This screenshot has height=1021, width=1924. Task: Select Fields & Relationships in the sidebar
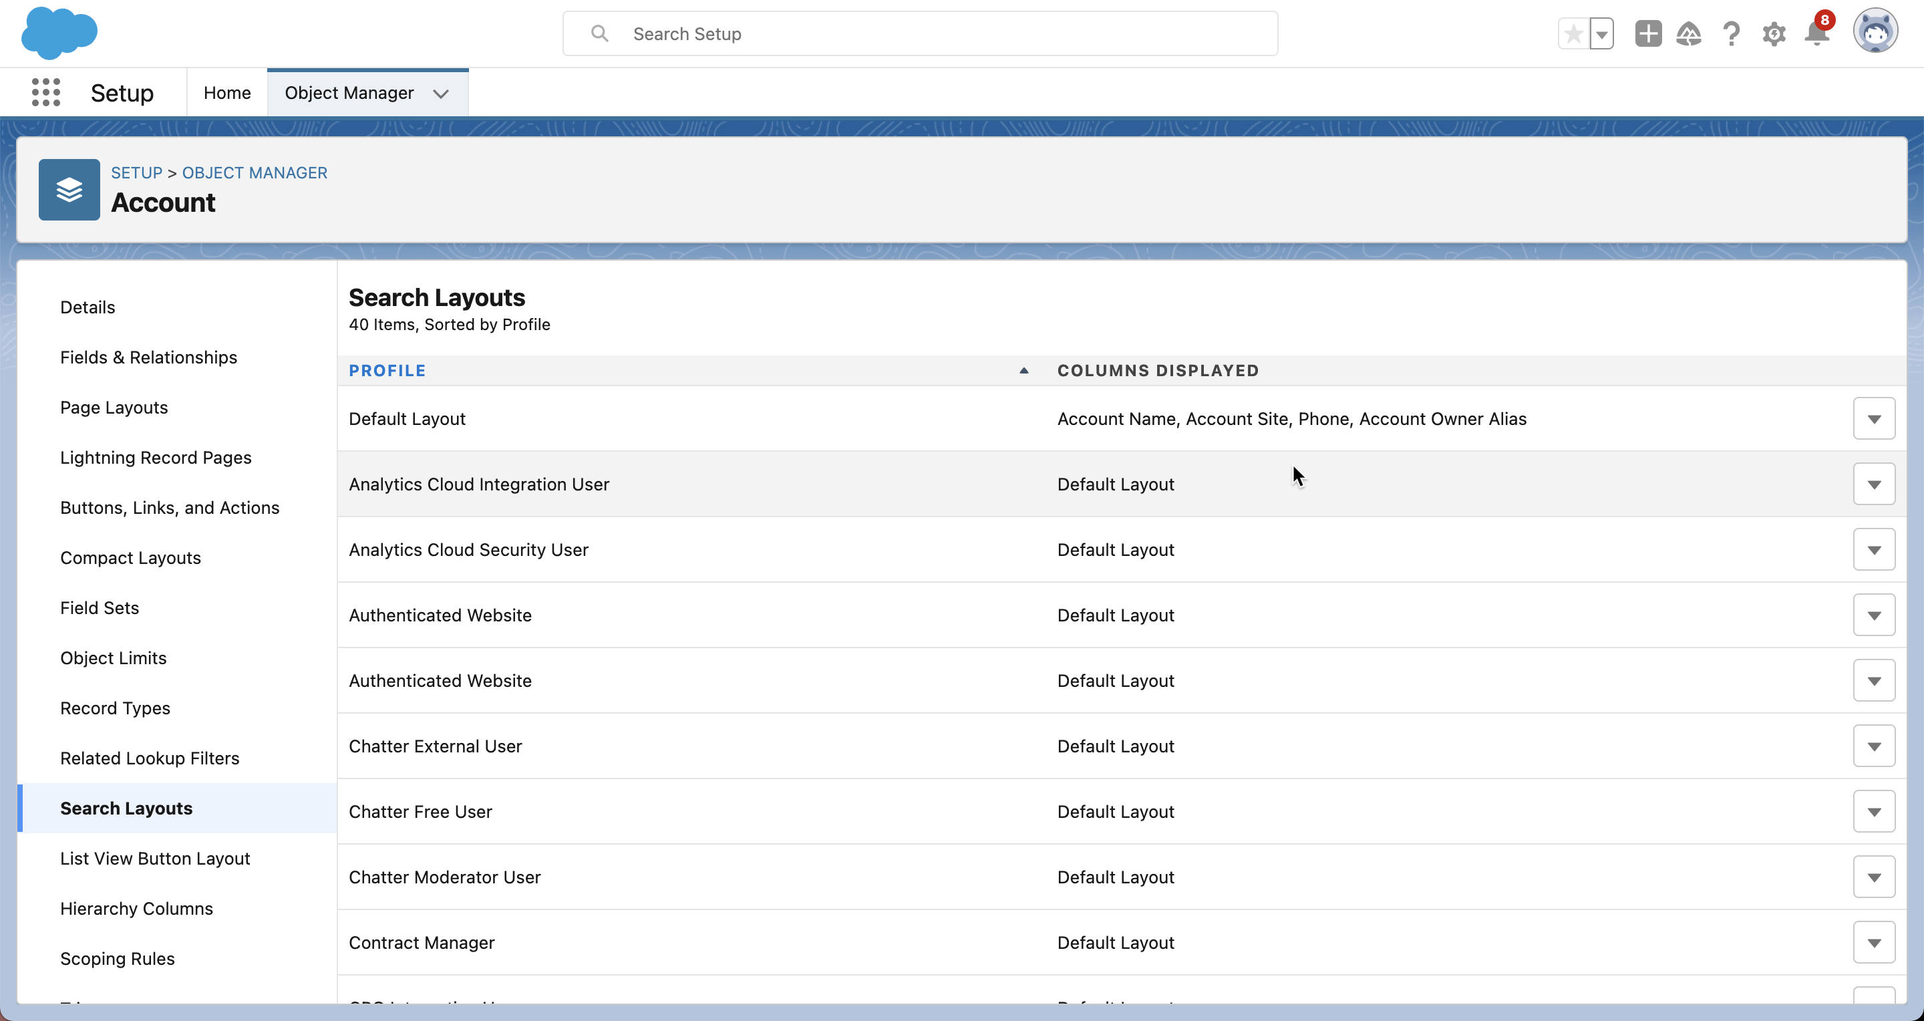coord(148,357)
